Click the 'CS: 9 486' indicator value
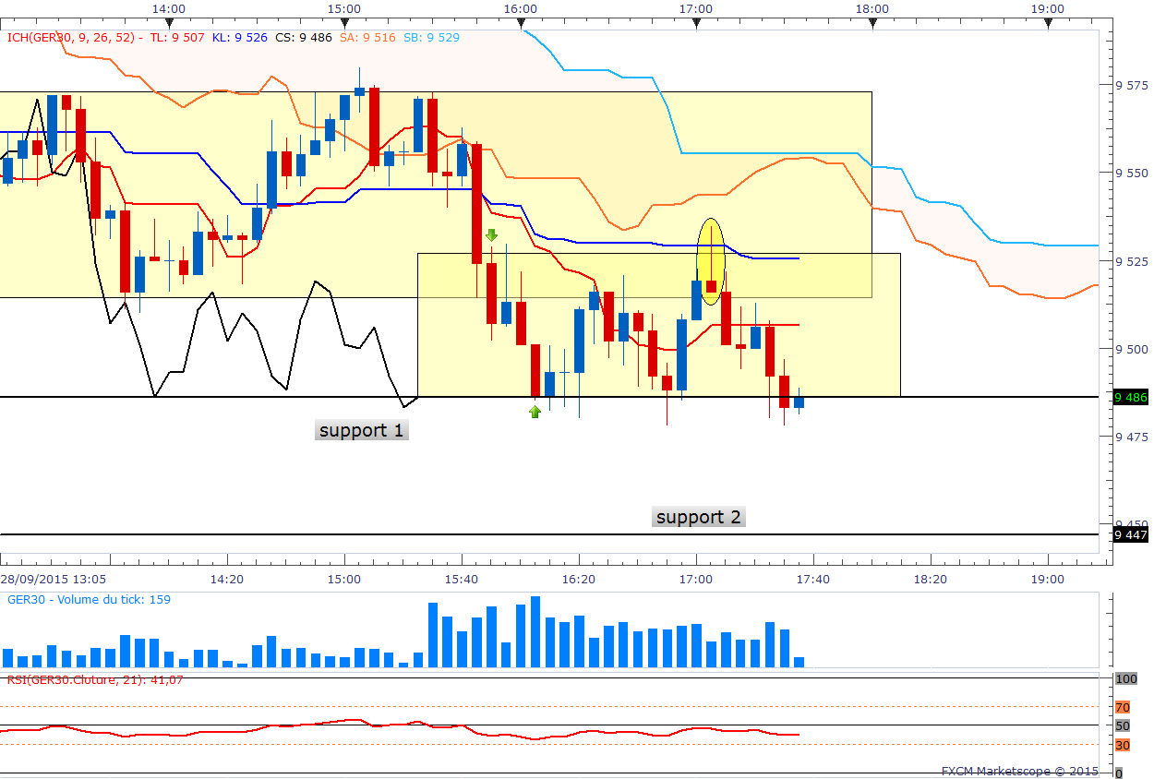The image size is (1166, 779). (x=304, y=38)
